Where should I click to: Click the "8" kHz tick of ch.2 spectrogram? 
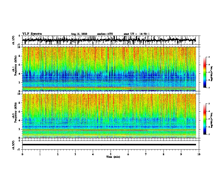[20, 103]
